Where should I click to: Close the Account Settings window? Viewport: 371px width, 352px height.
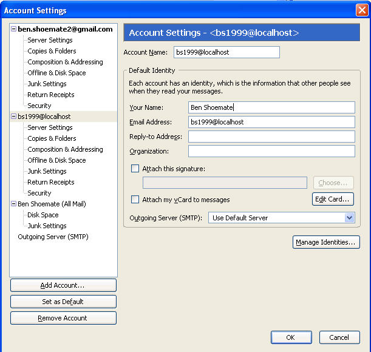[x=361, y=10]
